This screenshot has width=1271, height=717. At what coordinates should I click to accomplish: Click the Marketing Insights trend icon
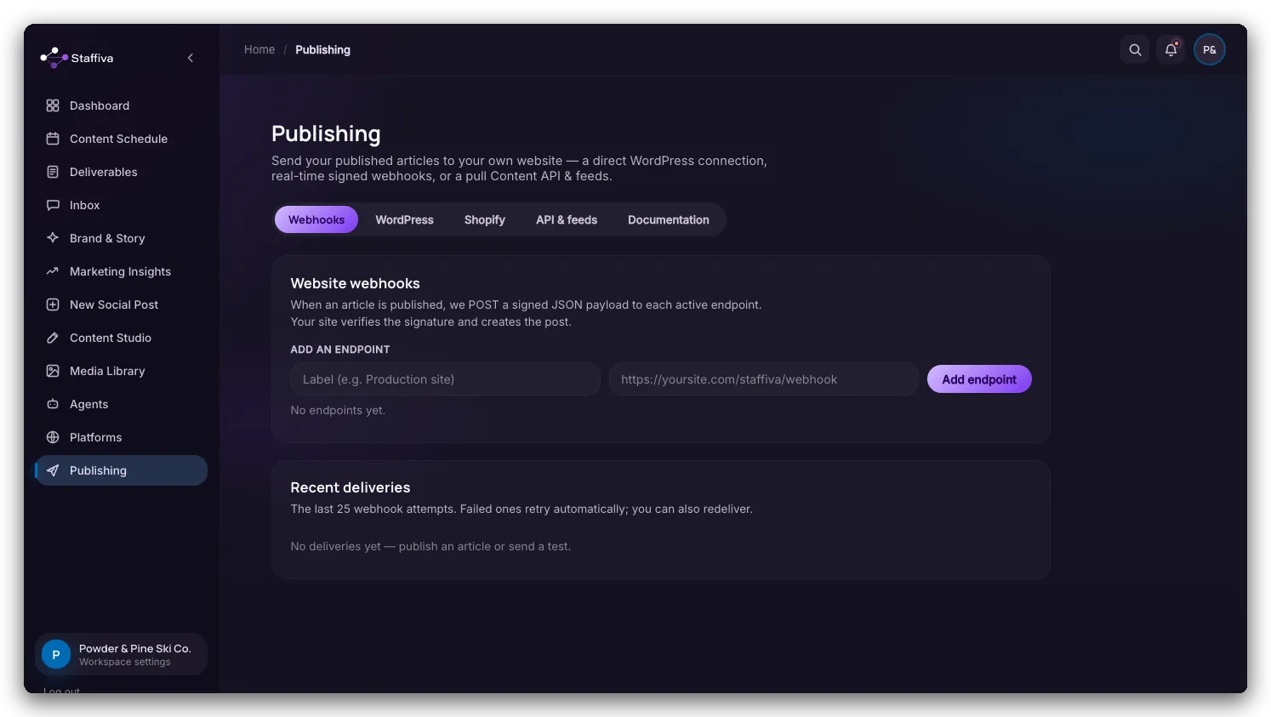[53, 271]
